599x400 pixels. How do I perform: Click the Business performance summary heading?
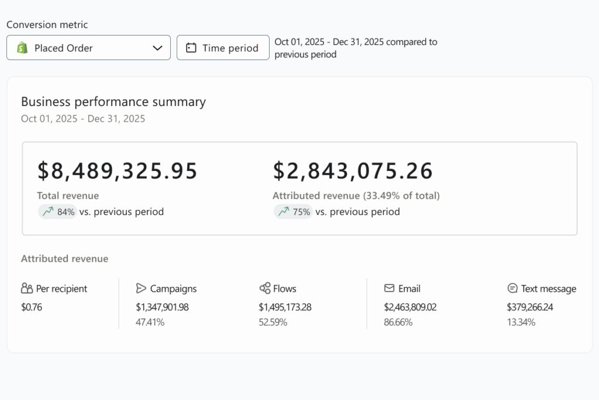click(113, 101)
